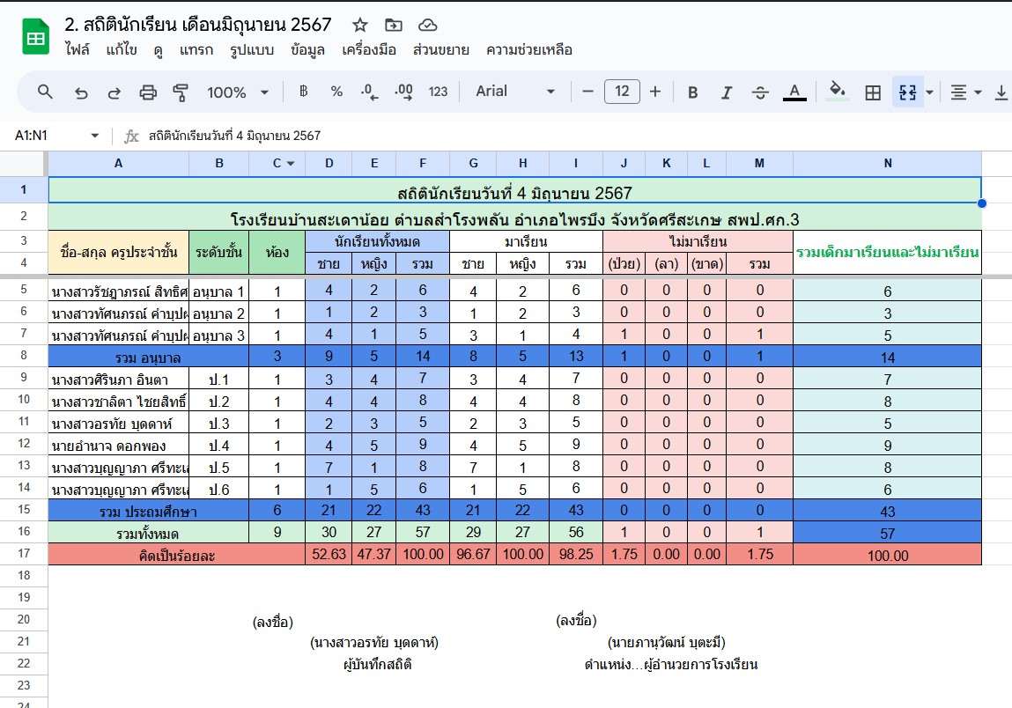Rename the document title
Screen dimensions: 1012x708
[x=198, y=25]
